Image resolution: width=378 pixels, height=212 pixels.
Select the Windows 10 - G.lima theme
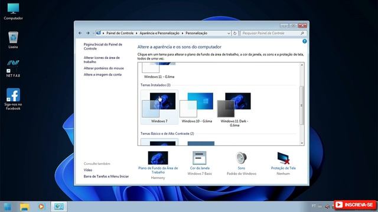[197, 108]
